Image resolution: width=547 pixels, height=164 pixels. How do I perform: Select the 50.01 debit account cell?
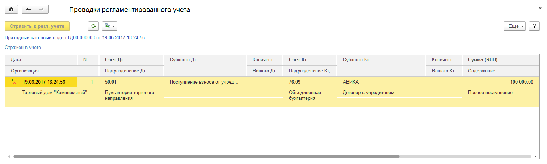coord(131,82)
